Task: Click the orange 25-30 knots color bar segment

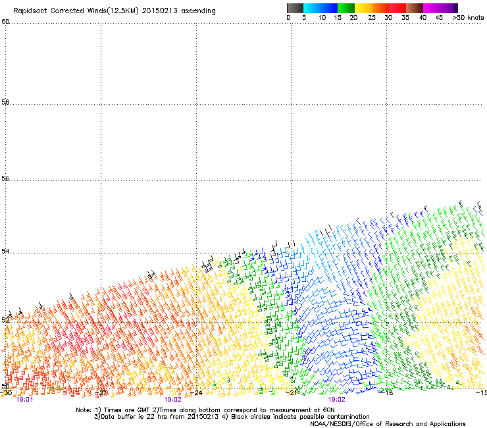Action: (380, 8)
